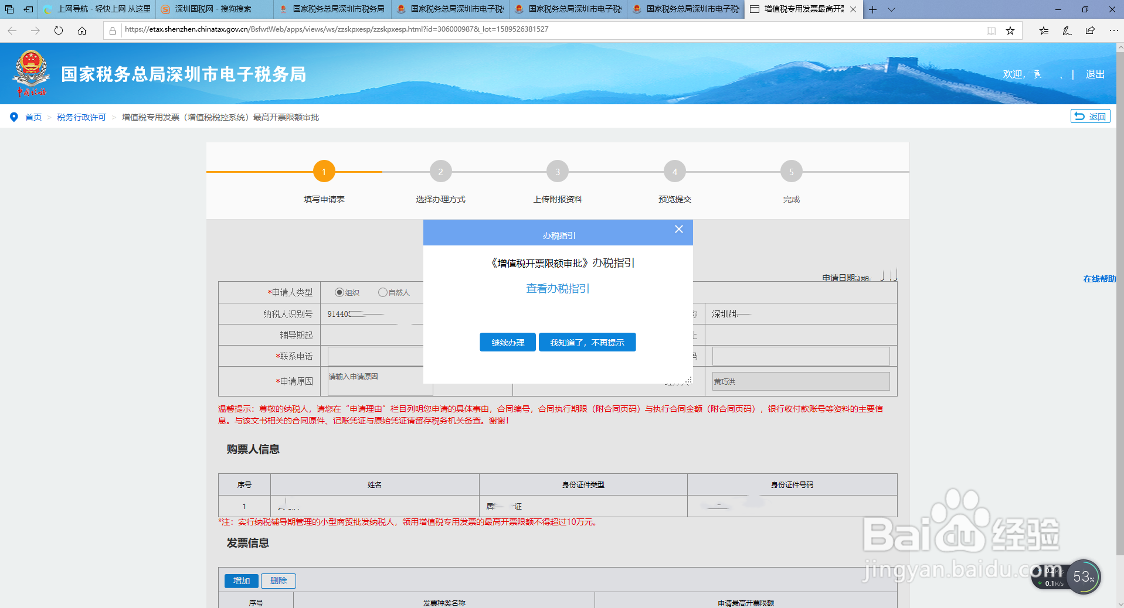The height and width of the screenshot is (608, 1124).
Task: Open the browser tab list dropdown chevron
Action: click(891, 9)
